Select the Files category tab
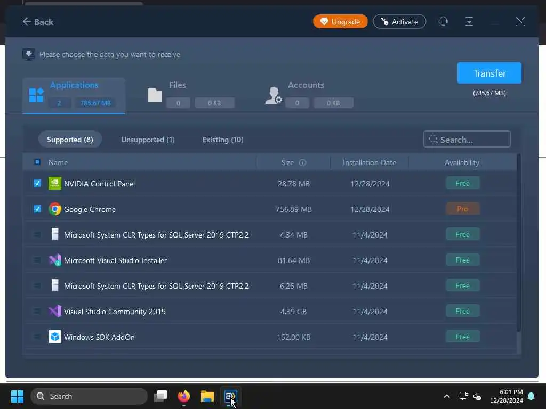Viewport: 546px width, 409px height. click(191, 96)
